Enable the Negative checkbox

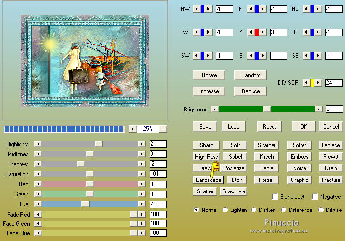pos(315,196)
